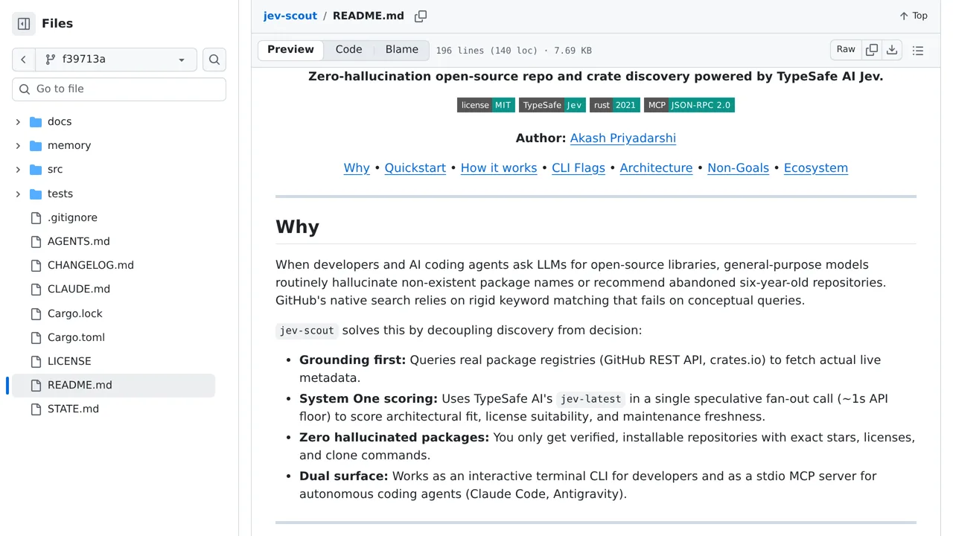Click the src folder icon
This screenshot has height=536, width=953.
click(x=36, y=169)
